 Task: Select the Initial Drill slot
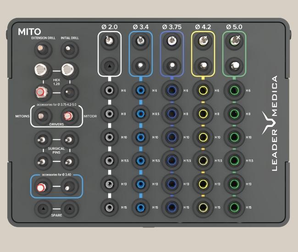68,49
